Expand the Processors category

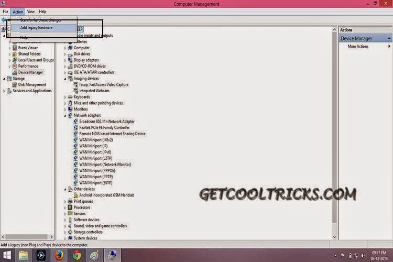coord(65,208)
